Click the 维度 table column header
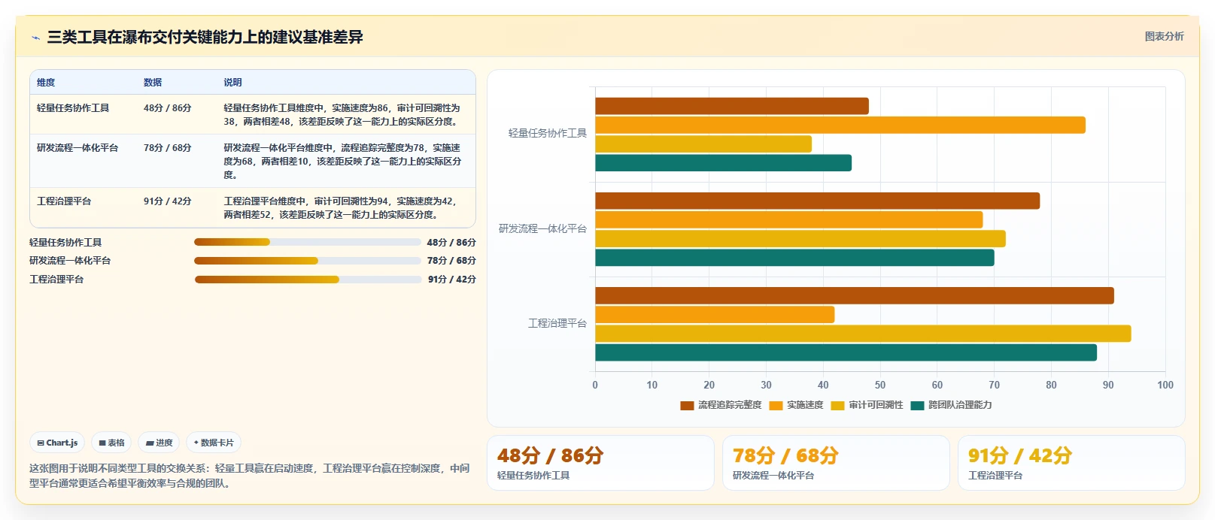 (46, 83)
